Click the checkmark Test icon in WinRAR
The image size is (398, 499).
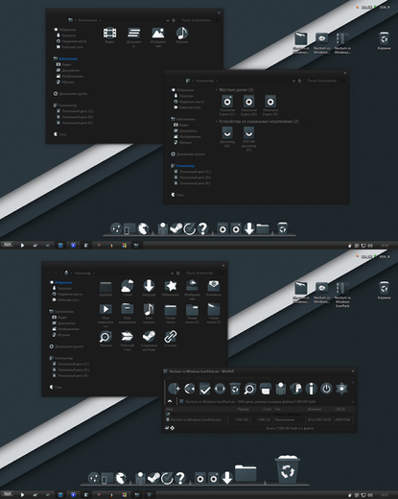point(204,389)
